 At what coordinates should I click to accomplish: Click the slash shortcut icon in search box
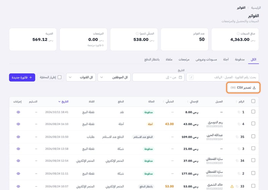point(191,77)
